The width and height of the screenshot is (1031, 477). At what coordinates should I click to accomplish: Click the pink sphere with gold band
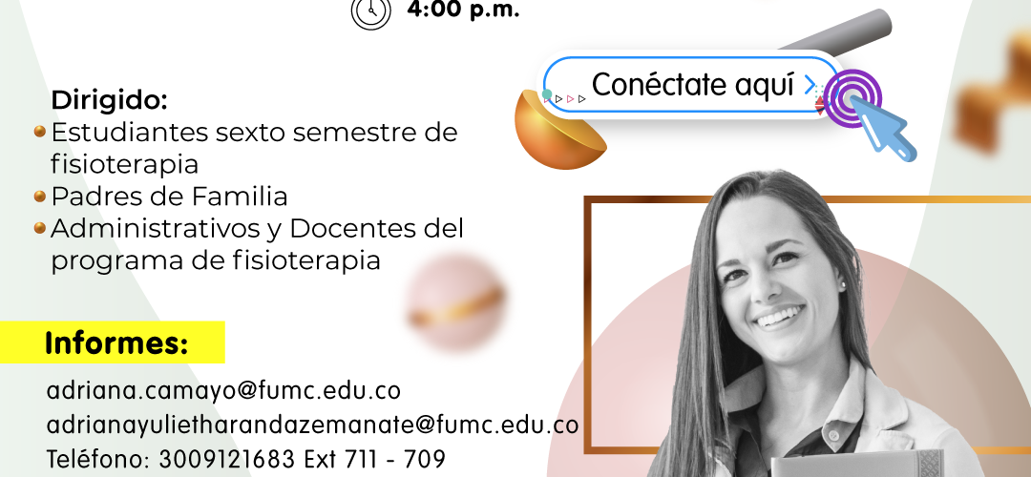(455, 303)
